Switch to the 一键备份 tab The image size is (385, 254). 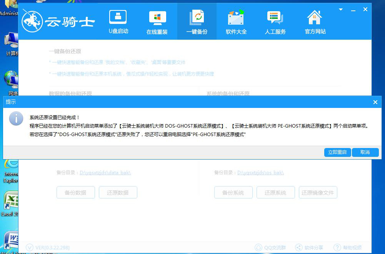click(x=197, y=21)
